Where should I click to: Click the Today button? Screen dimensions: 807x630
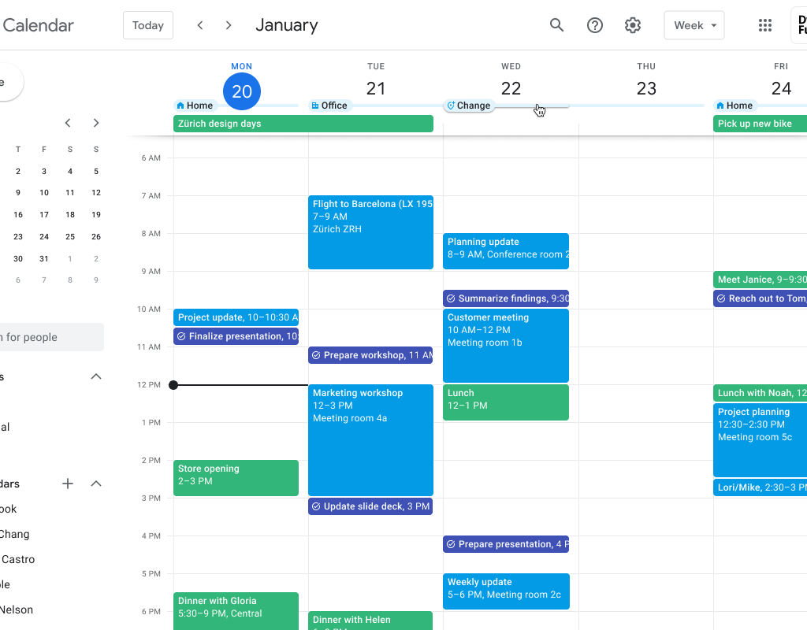pos(148,25)
